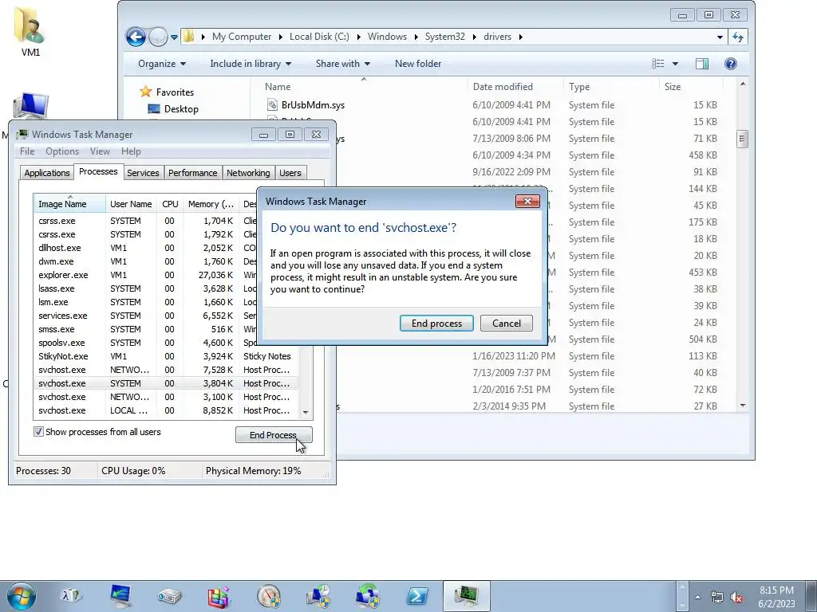The width and height of the screenshot is (817, 612).
Task: Expand arrow after drivers breadcrumb
Action: 520,37
